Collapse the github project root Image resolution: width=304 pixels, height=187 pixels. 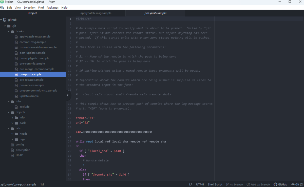[12, 20]
